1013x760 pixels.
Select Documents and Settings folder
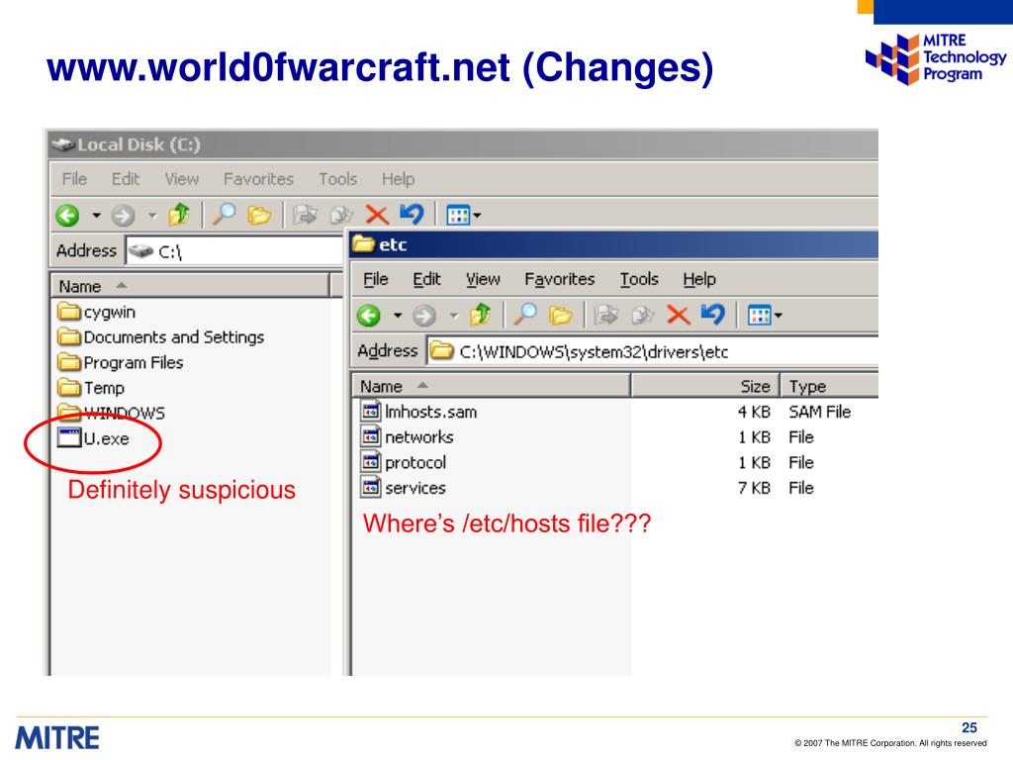[x=161, y=336]
